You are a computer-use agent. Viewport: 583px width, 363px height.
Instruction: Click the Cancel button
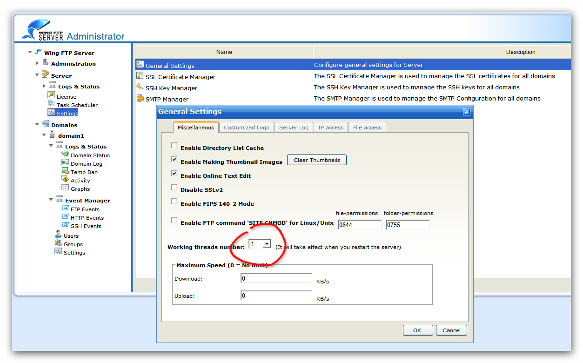click(451, 330)
